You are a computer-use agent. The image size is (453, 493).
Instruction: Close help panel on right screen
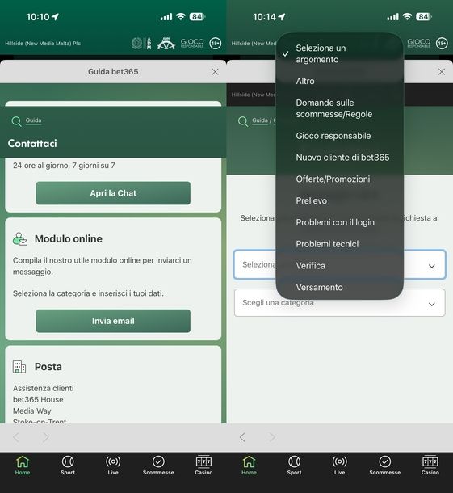[442, 72]
